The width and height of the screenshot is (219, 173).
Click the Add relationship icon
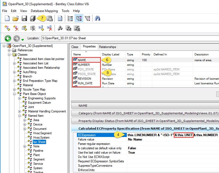[41, 28]
